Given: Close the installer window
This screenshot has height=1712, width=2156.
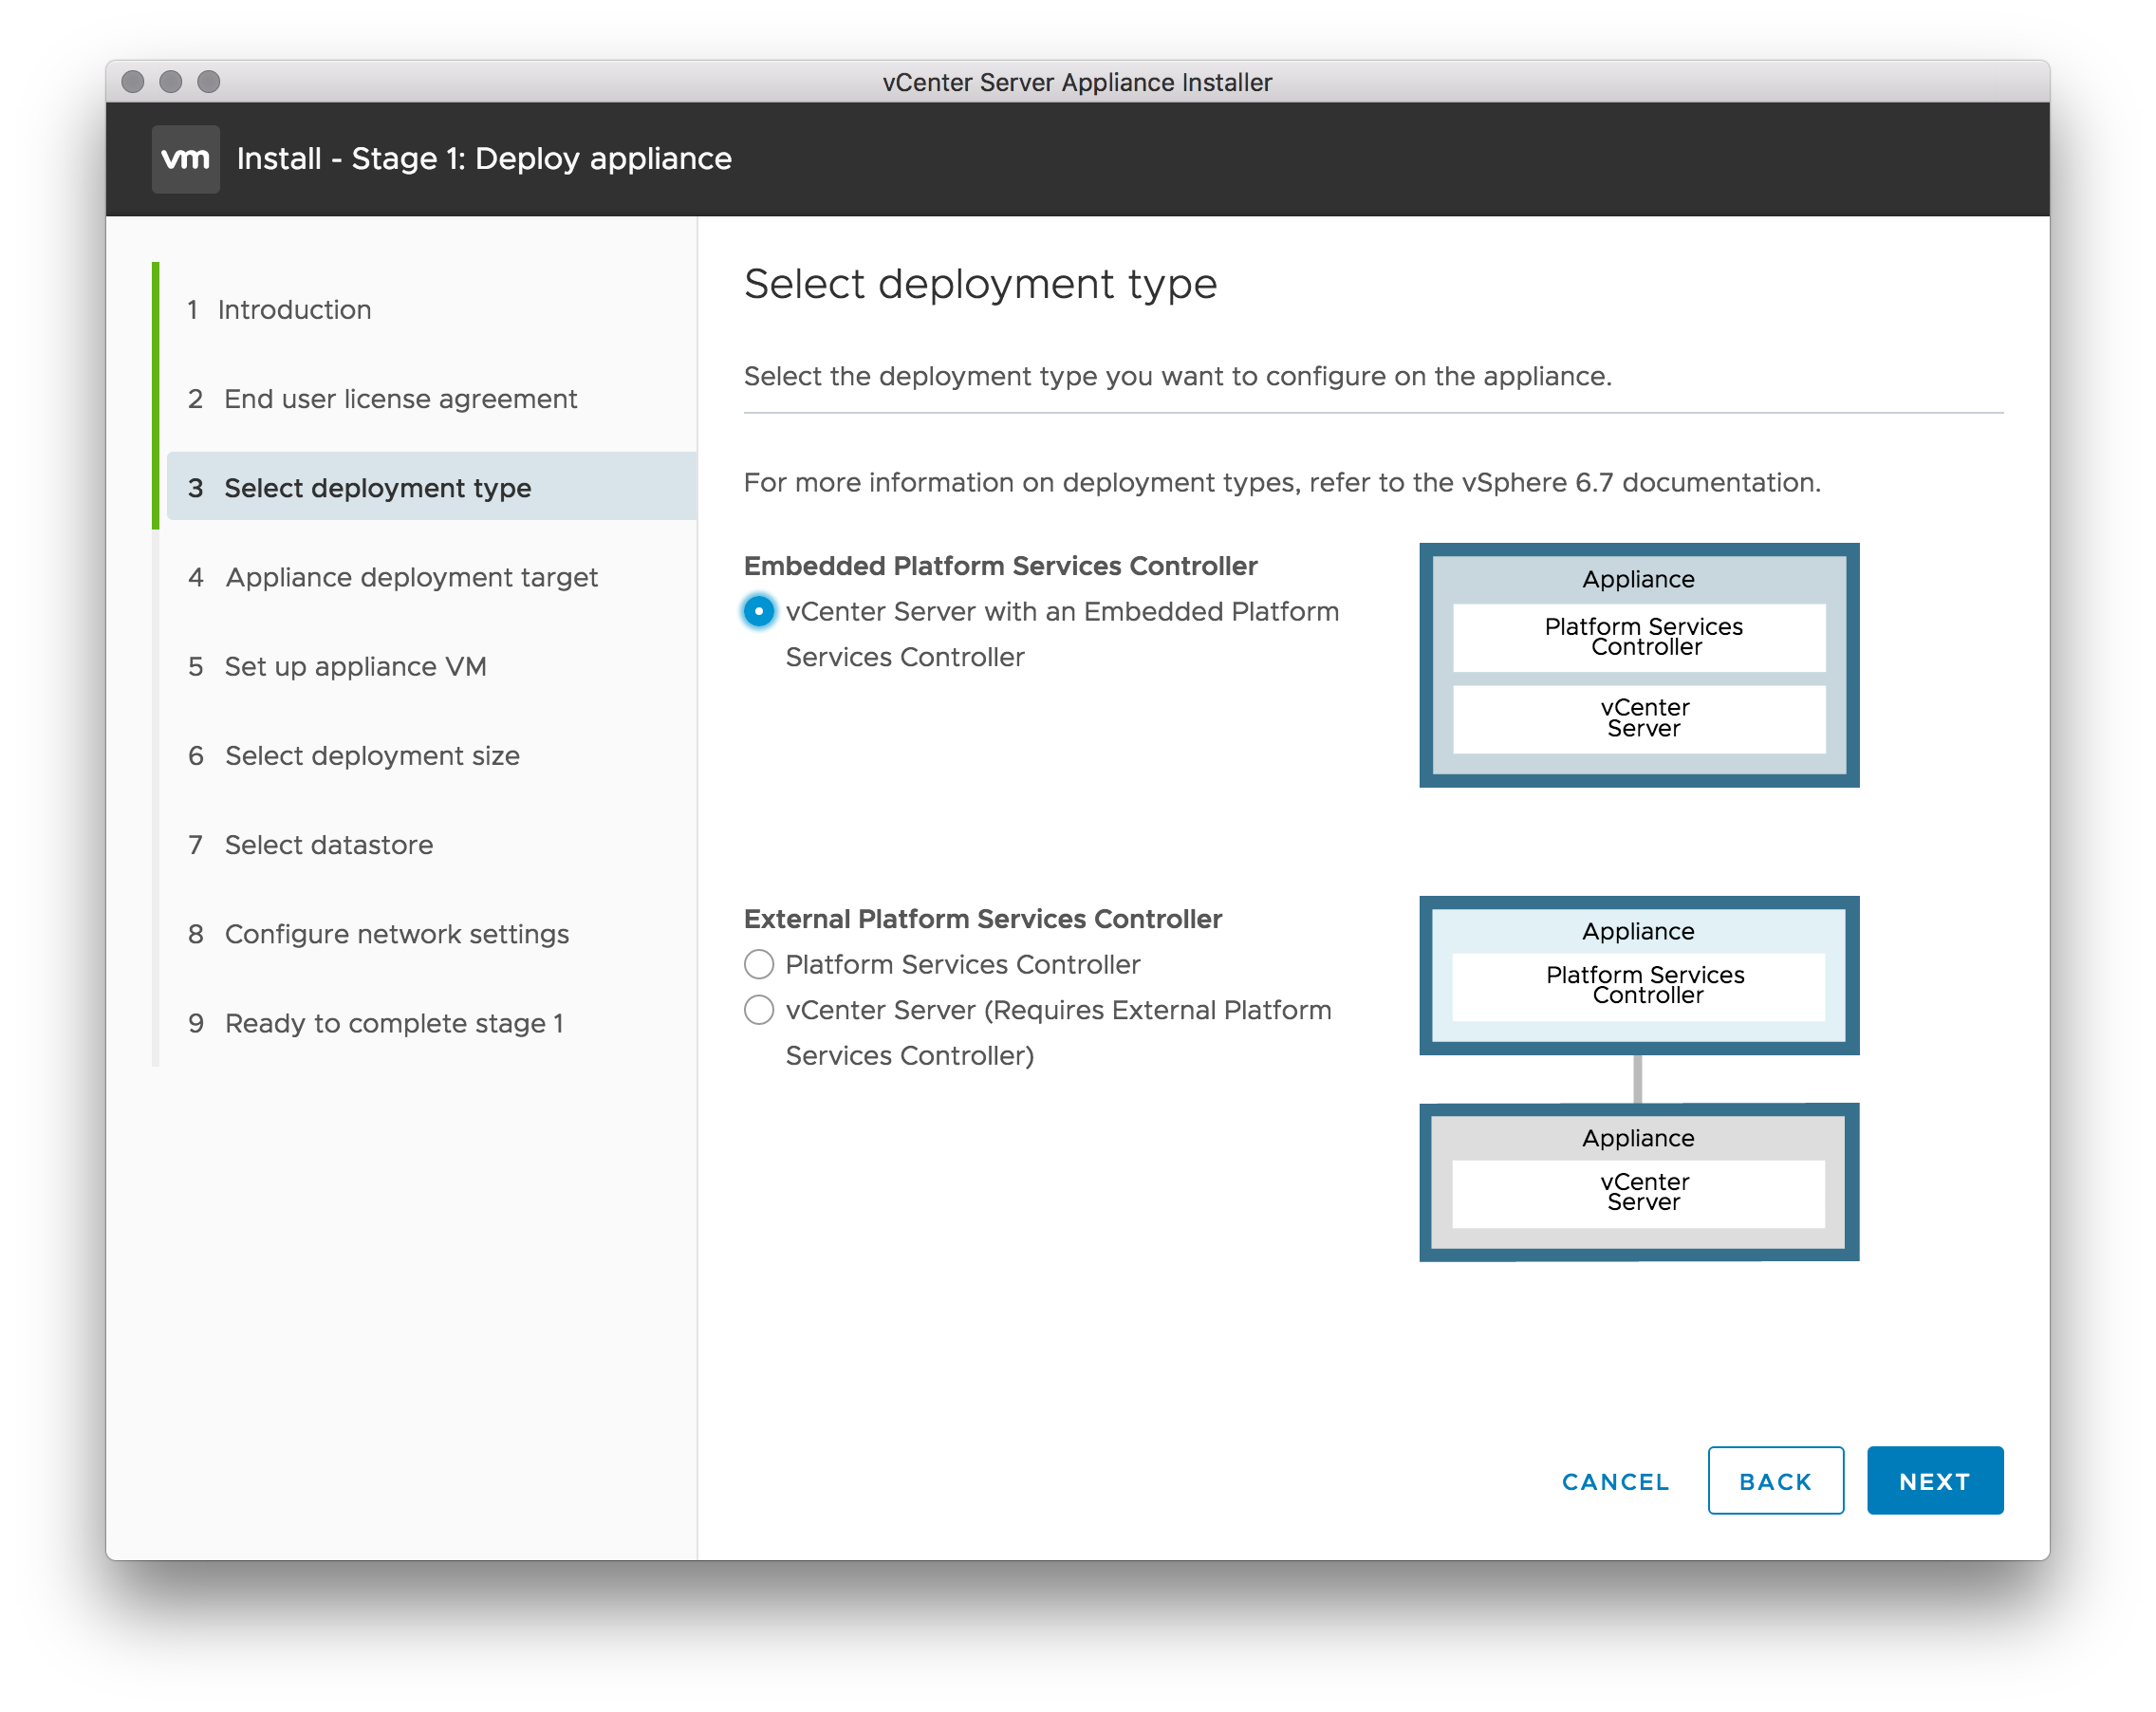Looking at the screenshot, I should coord(132,81).
